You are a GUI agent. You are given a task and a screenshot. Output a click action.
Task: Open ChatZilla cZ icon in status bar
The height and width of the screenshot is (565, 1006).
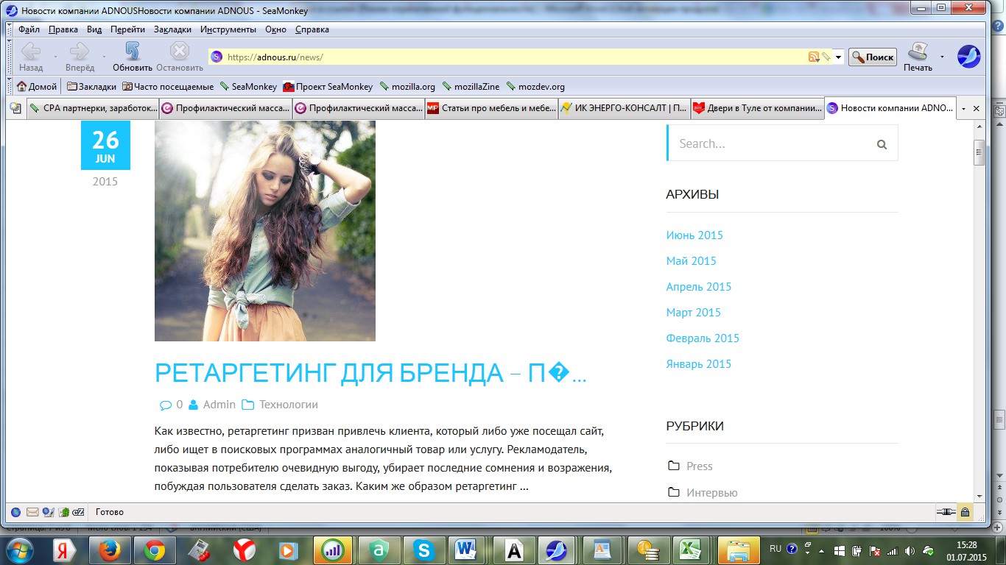(79, 512)
